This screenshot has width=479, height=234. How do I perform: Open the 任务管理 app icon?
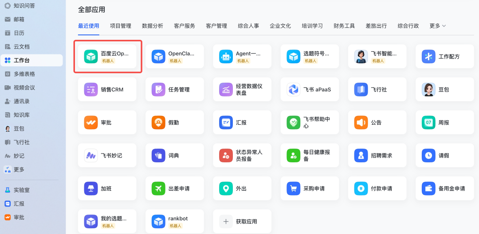[x=158, y=89]
